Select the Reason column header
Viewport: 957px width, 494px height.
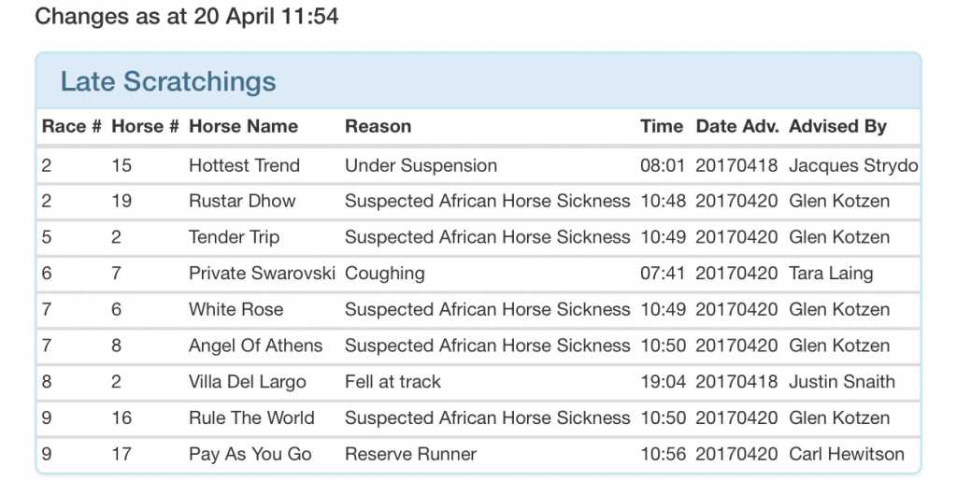pyautogui.click(x=378, y=126)
